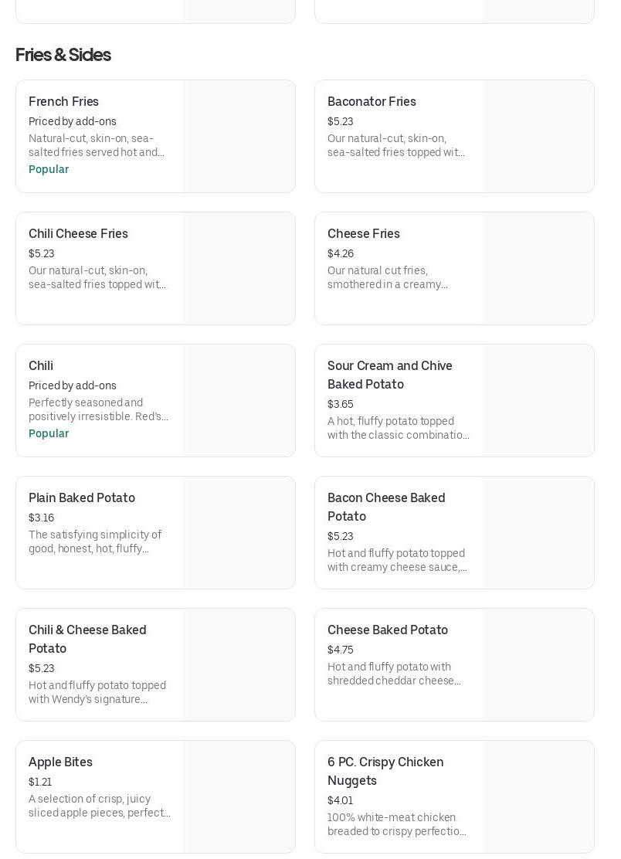Click the Popular tag under Chili

click(49, 433)
